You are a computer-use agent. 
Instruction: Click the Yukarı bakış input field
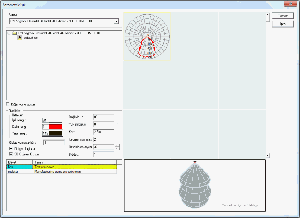coord(104,124)
